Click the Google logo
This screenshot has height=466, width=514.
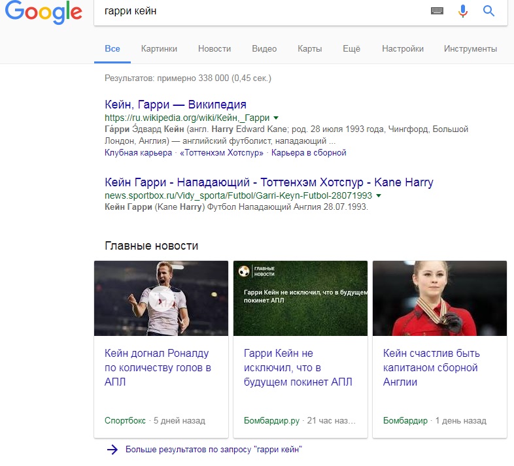43,12
